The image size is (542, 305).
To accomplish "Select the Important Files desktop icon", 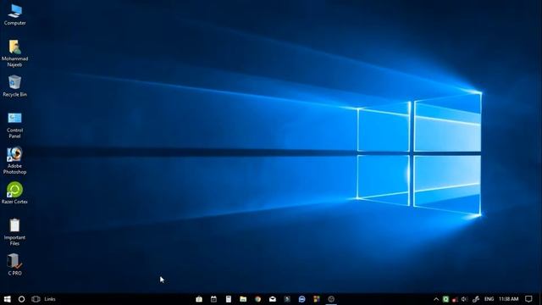I will 14,231.
